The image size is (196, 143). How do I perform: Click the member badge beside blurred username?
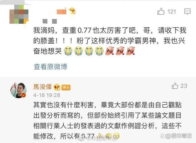(73, 11)
